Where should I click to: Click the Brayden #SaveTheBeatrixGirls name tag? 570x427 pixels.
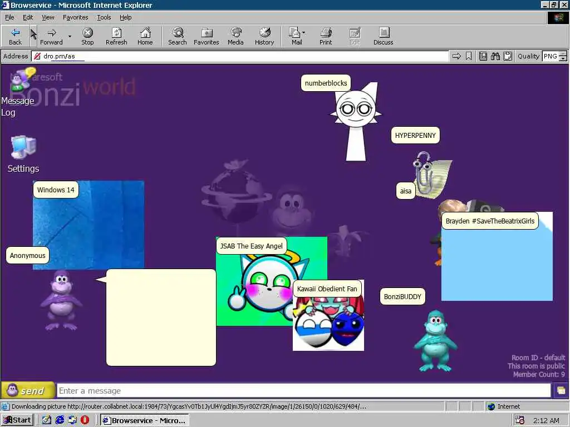490,221
